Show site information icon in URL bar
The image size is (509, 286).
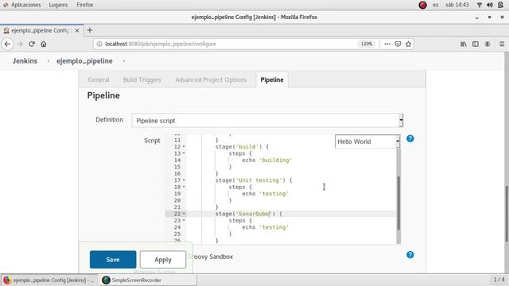click(x=99, y=44)
